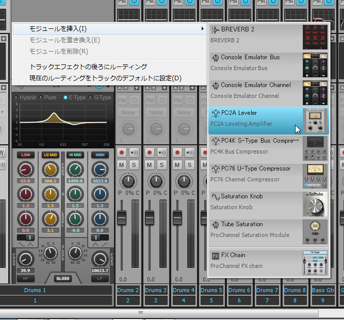Image resolution: width=344 pixels, height=320 pixels.
Task: Click the Drums 2 send level knob
Action: (x=128, y=129)
